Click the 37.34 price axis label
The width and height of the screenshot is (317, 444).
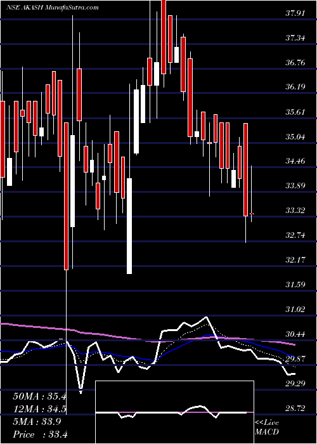[x=295, y=37]
